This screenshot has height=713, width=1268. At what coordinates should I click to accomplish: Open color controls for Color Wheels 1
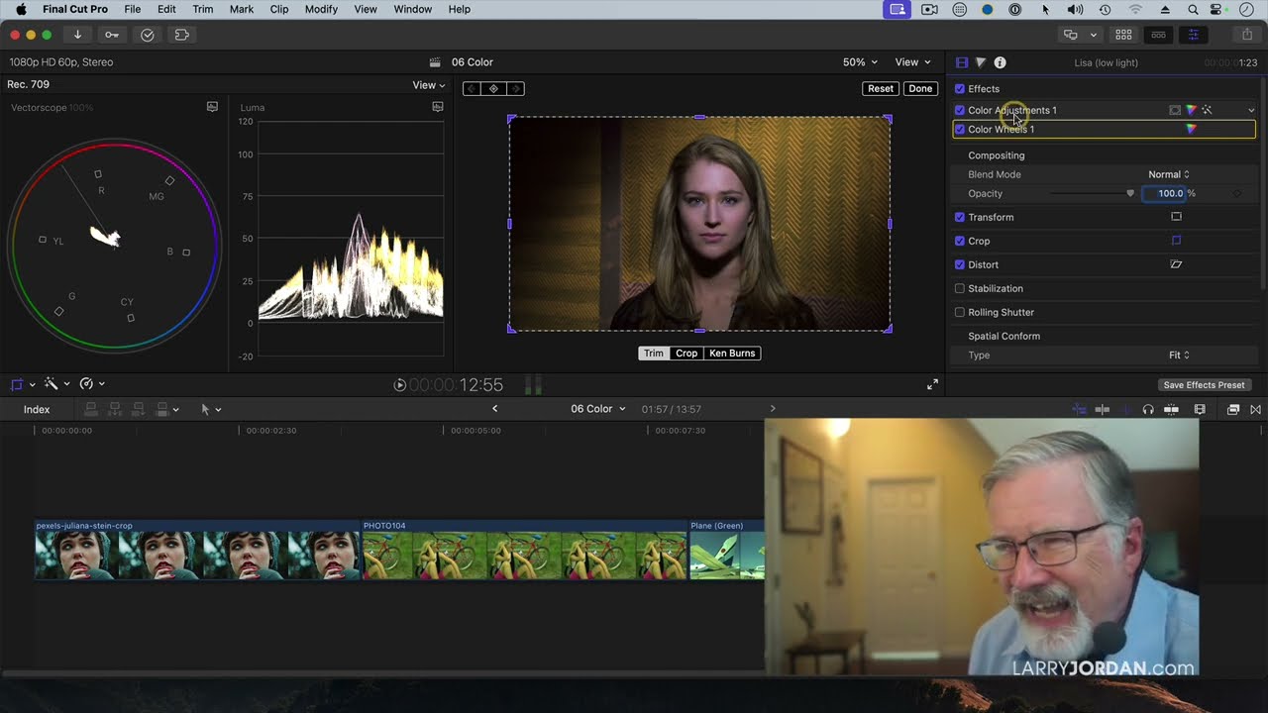1191,129
